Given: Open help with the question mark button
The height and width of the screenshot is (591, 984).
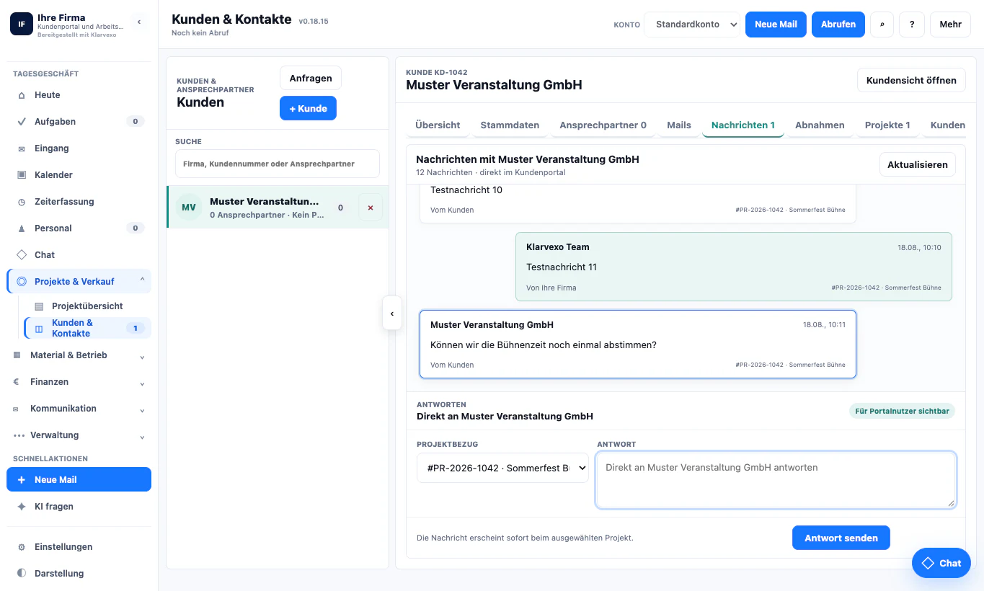Looking at the screenshot, I should [x=912, y=25].
